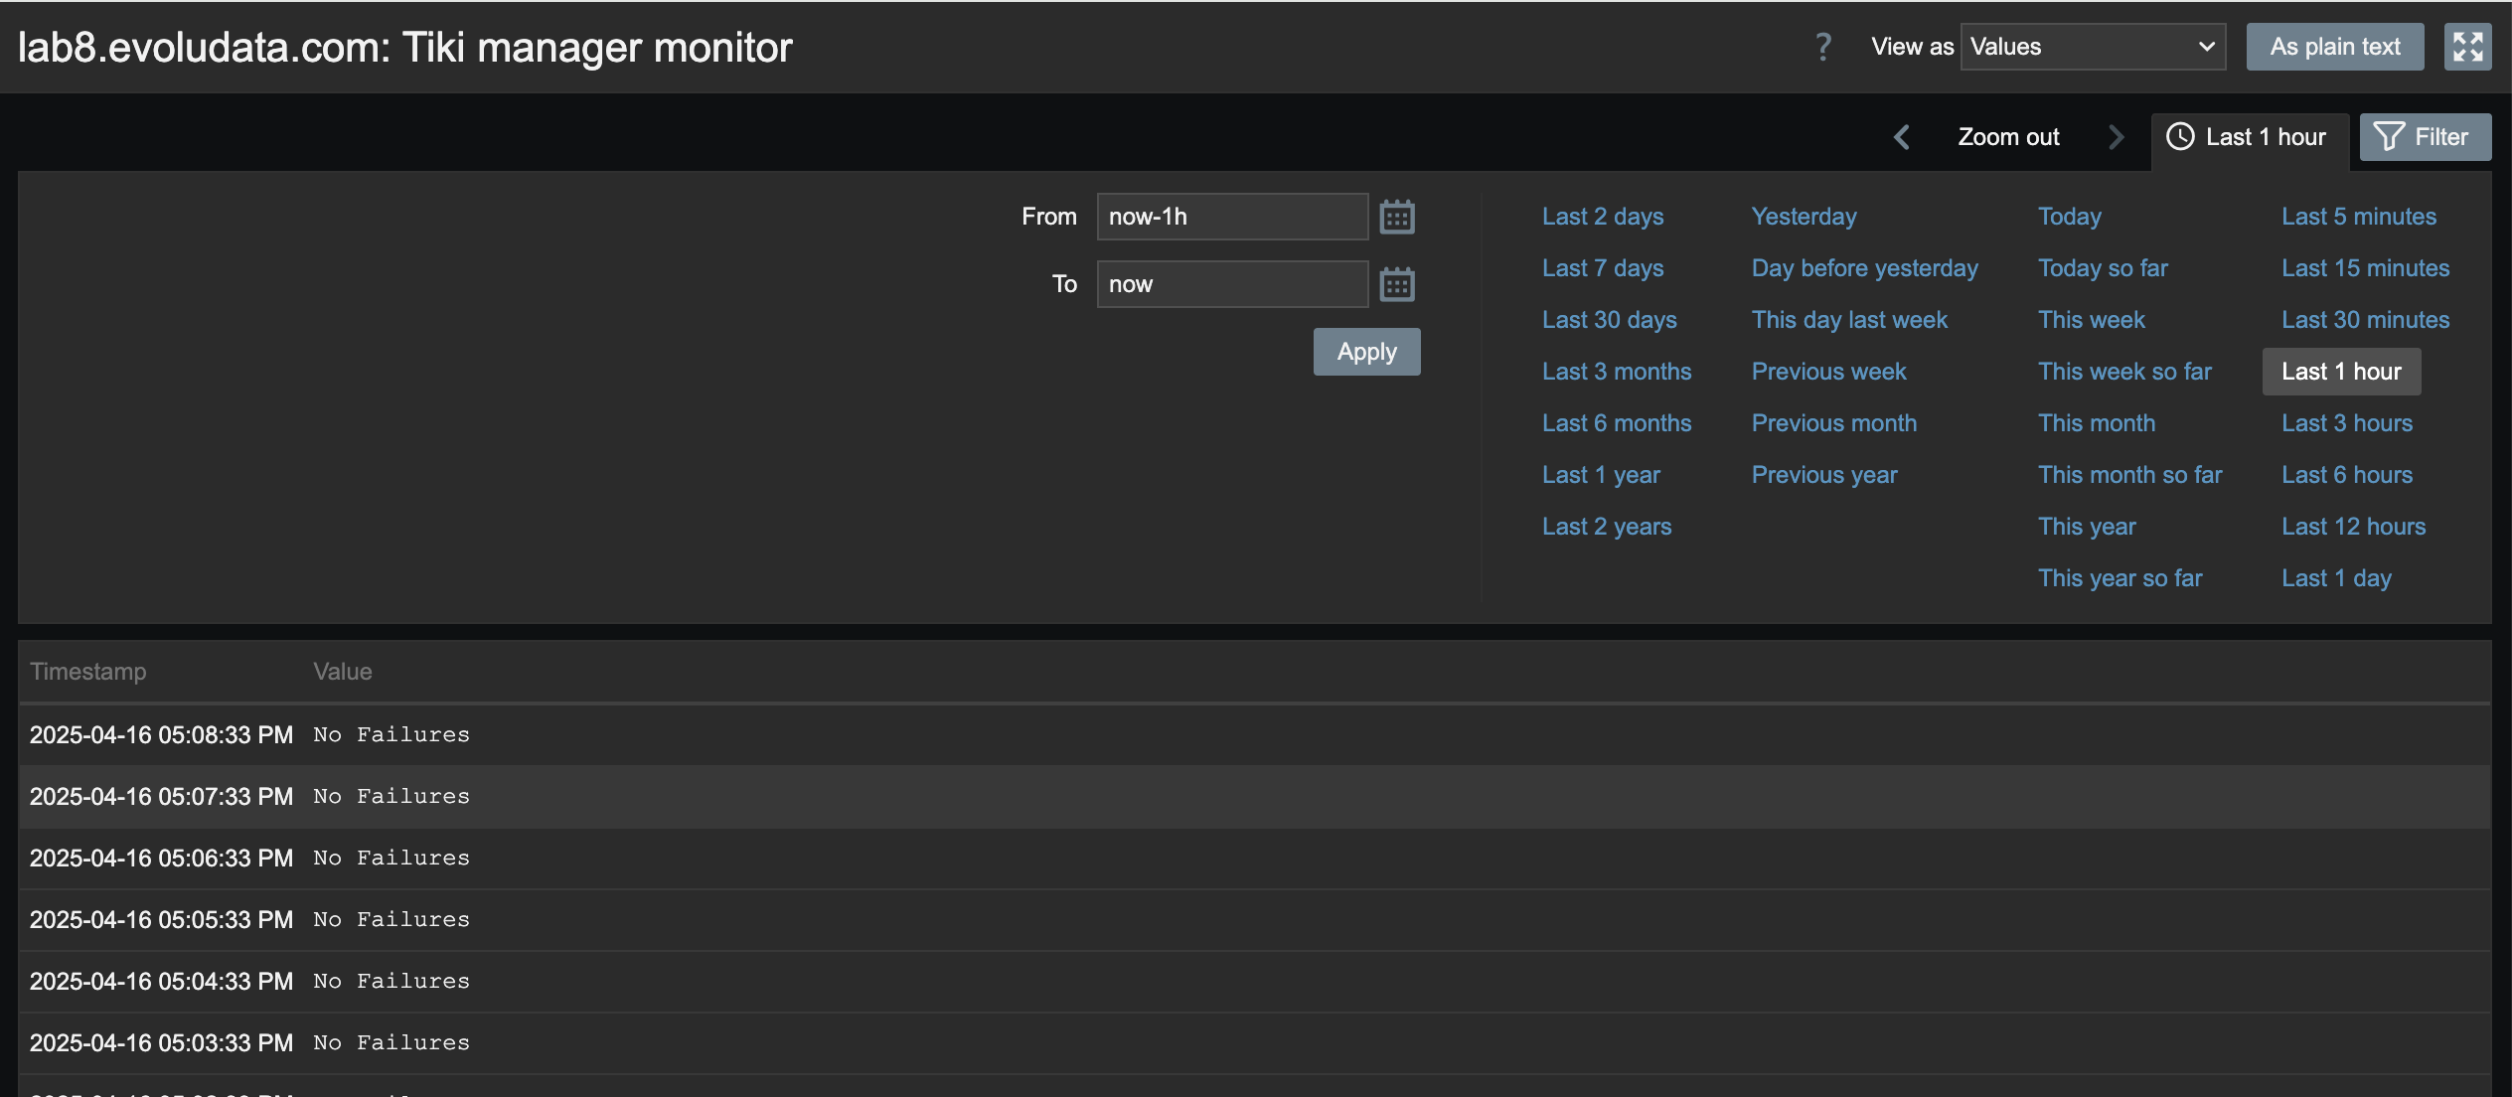2512x1097 pixels.
Task: Pick the Today range
Action: click(2070, 217)
